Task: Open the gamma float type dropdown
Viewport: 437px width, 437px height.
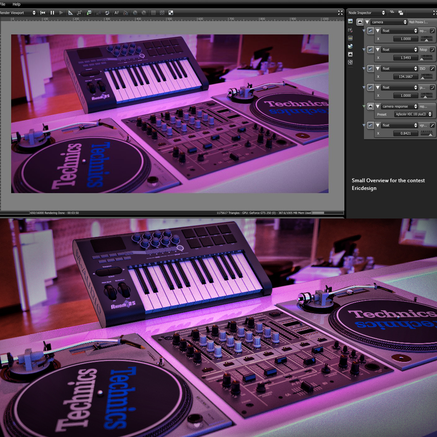Action: pyautogui.click(x=399, y=87)
